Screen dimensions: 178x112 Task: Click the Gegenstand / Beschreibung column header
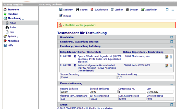(x=148, y=52)
